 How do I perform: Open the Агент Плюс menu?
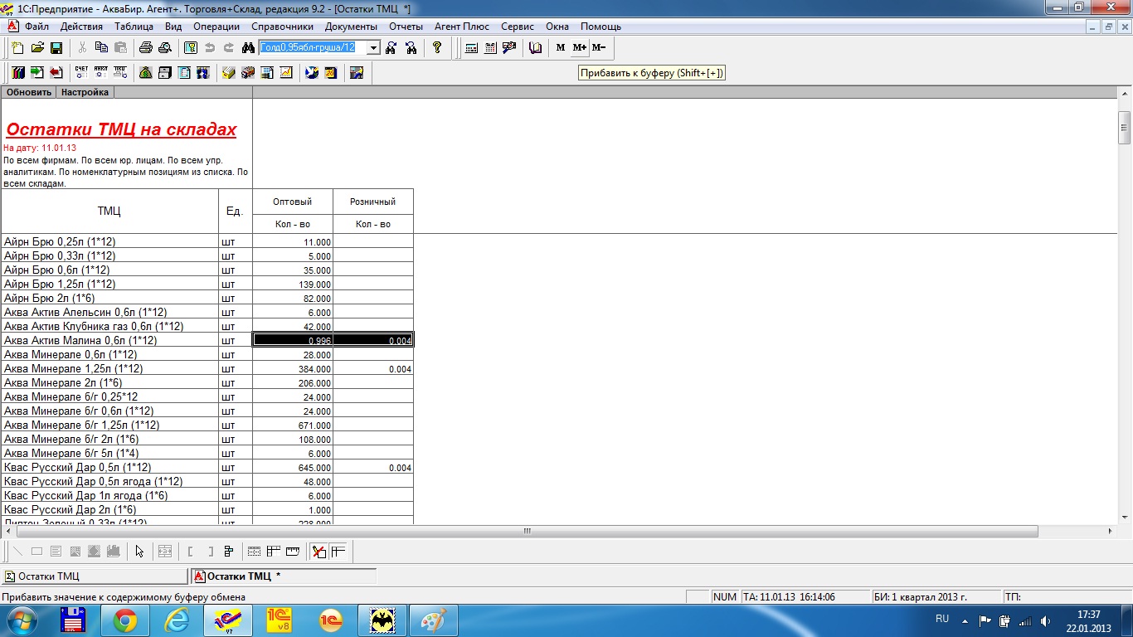(x=464, y=27)
